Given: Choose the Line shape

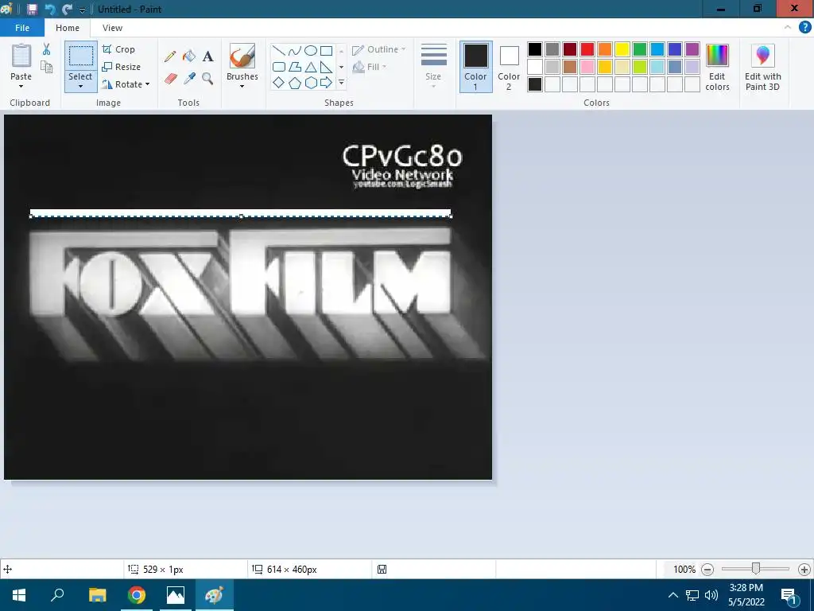Looking at the screenshot, I should [279, 50].
